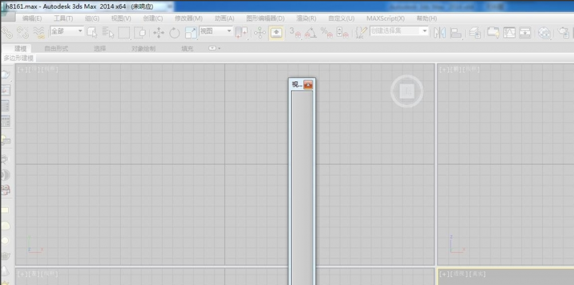Image resolution: width=574 pixels, height=285 pixels.
Task: Toggle Angle Snap
Action: [x=310, y=33]
